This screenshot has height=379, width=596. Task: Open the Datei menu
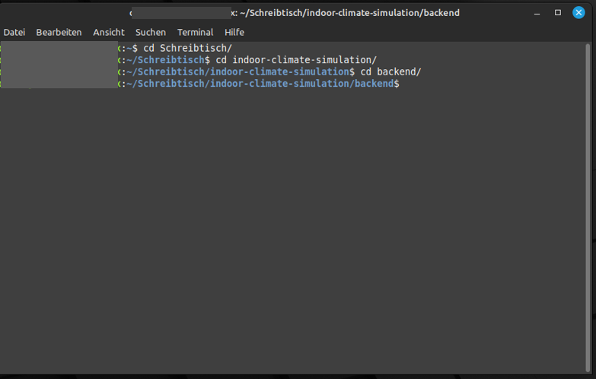14,33
